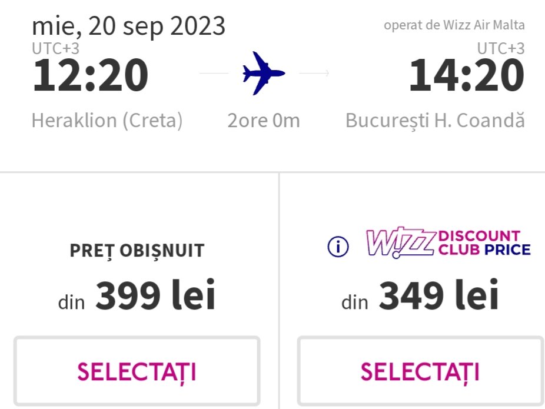The image size is (545, 409).
Task: Click the arrow right of the airplane
Action: (314, 74)
